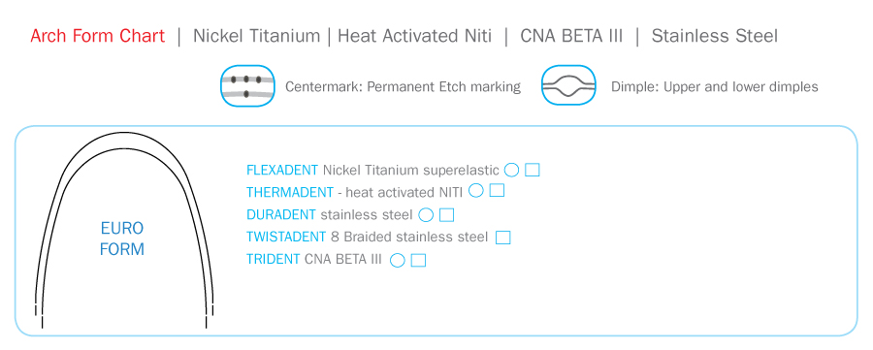Click the square icon beside THERMADENT
The height and width of the screenshot is (350, 873).
tap(498, 191)
